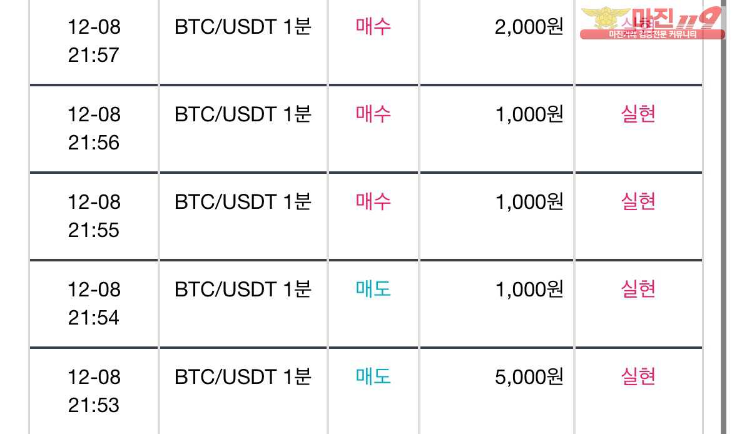Click BTC/USDT 1분 in the 21:57 row
732x434 pixels.
(x=243, y=27)
